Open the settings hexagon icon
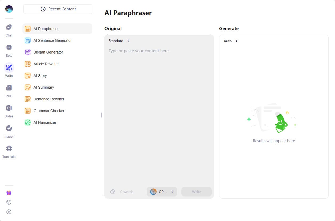 pos(9,212)
